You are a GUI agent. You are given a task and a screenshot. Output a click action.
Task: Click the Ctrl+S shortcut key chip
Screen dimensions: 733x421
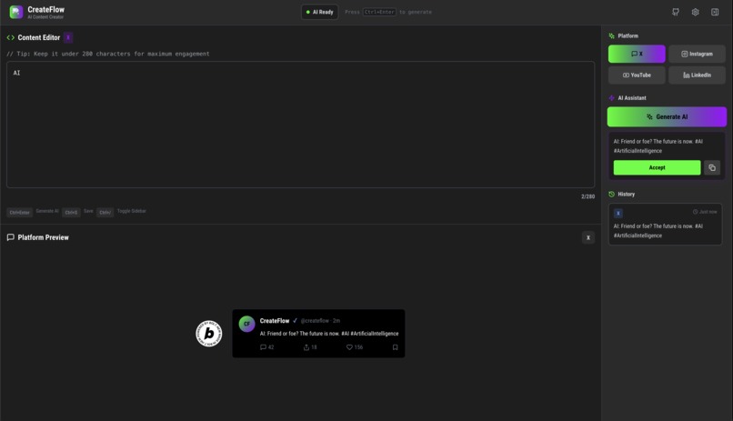[71, 213]
